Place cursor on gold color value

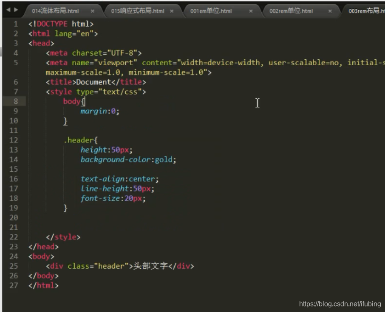[x=164, y=160]
